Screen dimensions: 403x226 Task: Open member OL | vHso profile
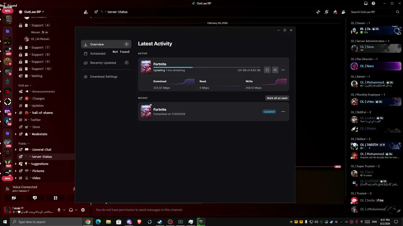coord(376,102)
